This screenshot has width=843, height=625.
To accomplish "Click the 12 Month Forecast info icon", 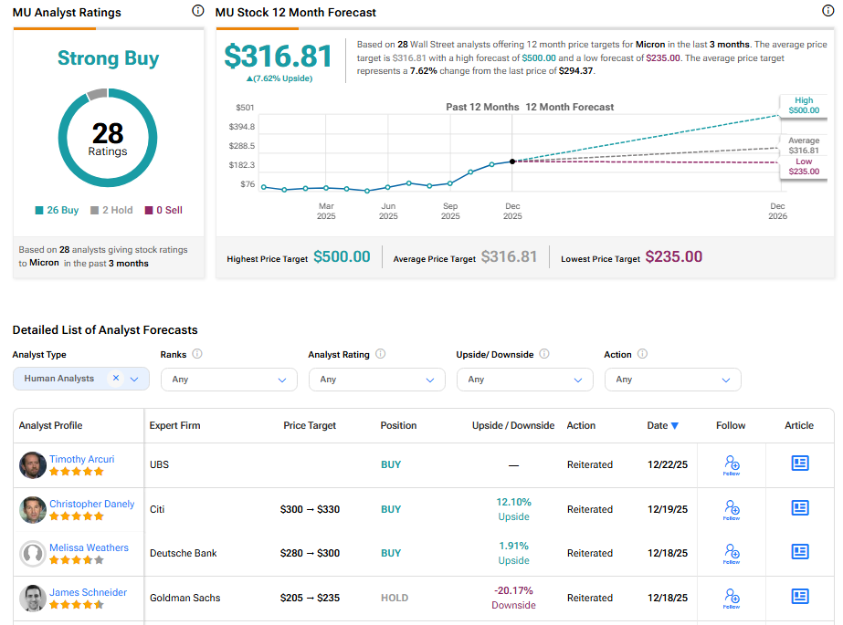I will [827, 11].
